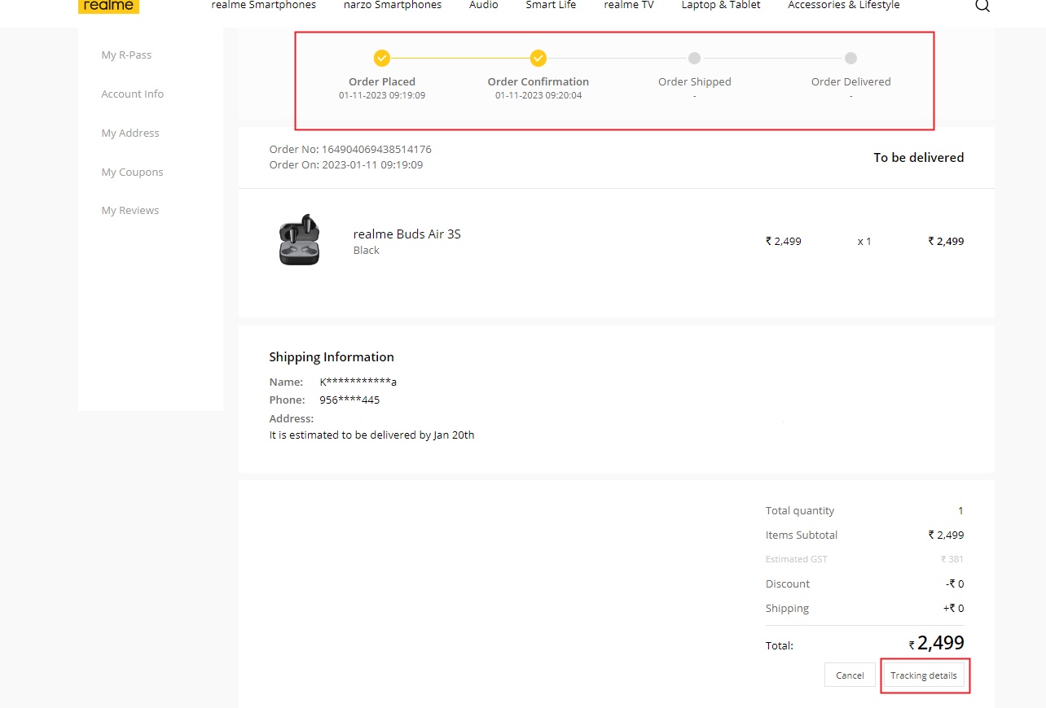
Task: Open My Coupons page
Action: [132, 172]
